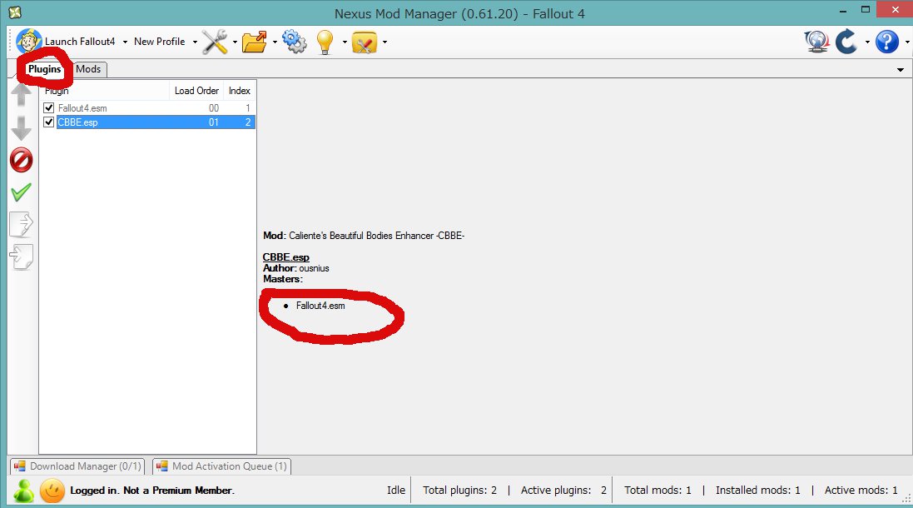Expand the New Profile dropdown arrow

[x=195, y=42]
